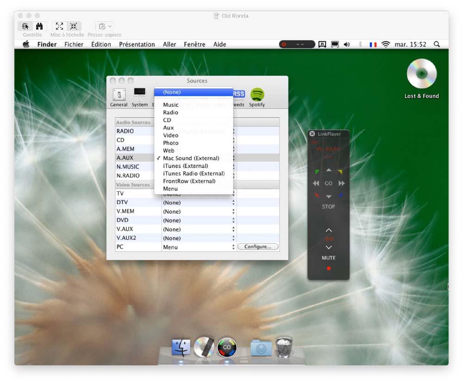This screenshot has height=383, width=463.
Task: Choose Video in the source popup menu
Action: point(194,136)
